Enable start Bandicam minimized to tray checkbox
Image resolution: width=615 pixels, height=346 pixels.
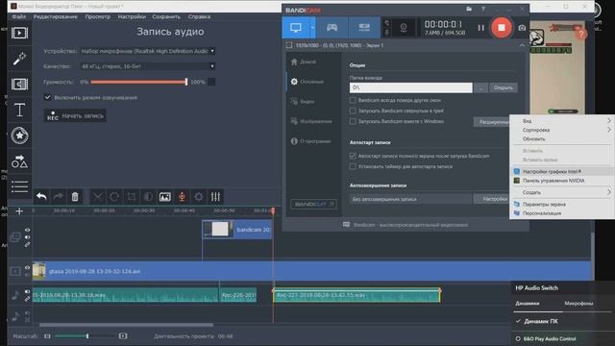(353, 111)
